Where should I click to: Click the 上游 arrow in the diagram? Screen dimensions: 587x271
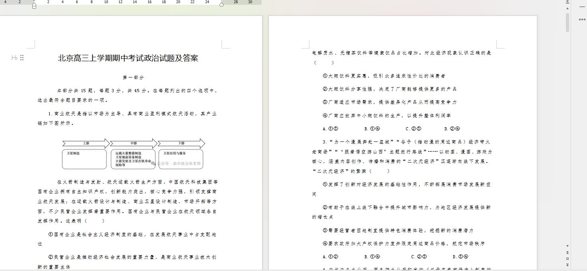pyautogui.click(x=86, y=143)
